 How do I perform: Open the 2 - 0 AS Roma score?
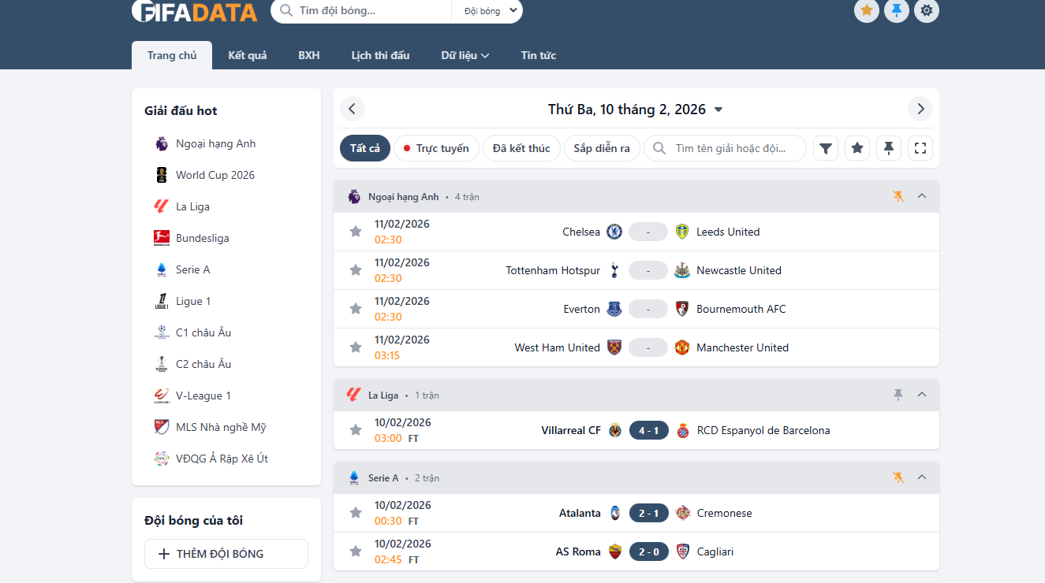[648, 551]
